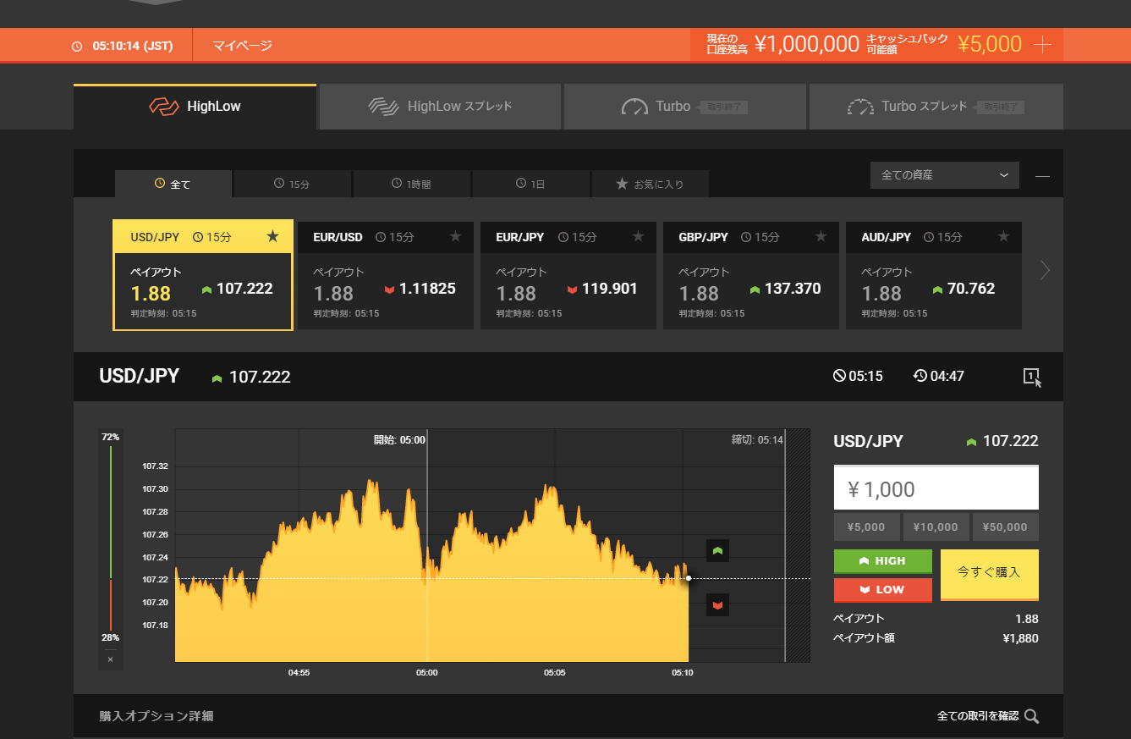This screenshot has height=739, width=1131.
Task: Click the one-click trade icon
Action: tap(1032, 377)
